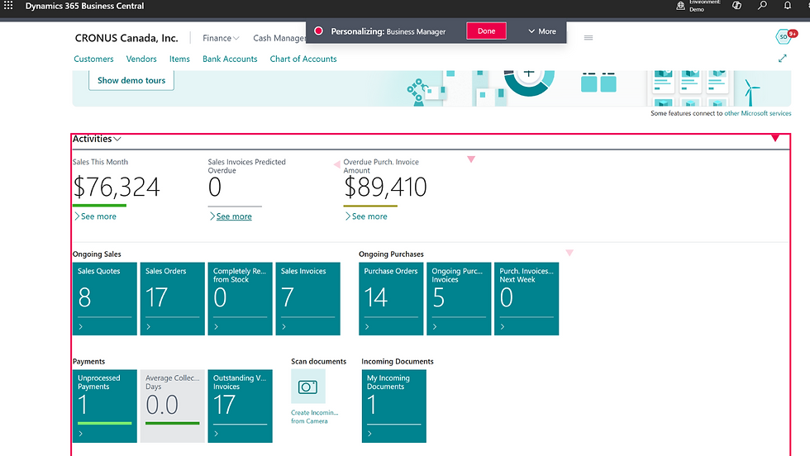Click the 0 Sales Invoices Predicted Overdue value
This screenshot has height=456, width=810.
pyautogui.click(x=215, y=187)
